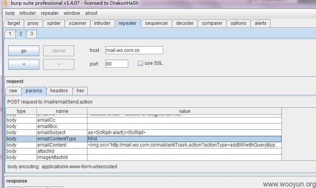Click body type cell in emailSubject row

click(21, 133)
